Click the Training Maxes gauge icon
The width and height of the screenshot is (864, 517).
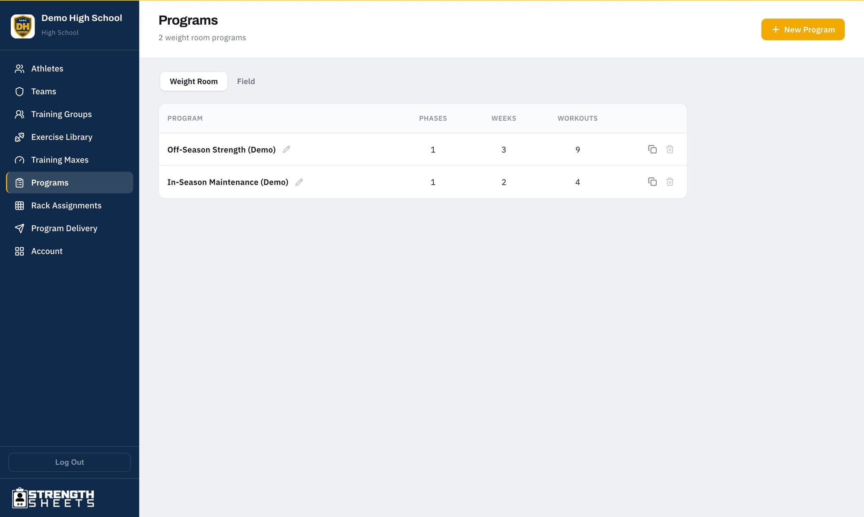[x=19, y=160]
